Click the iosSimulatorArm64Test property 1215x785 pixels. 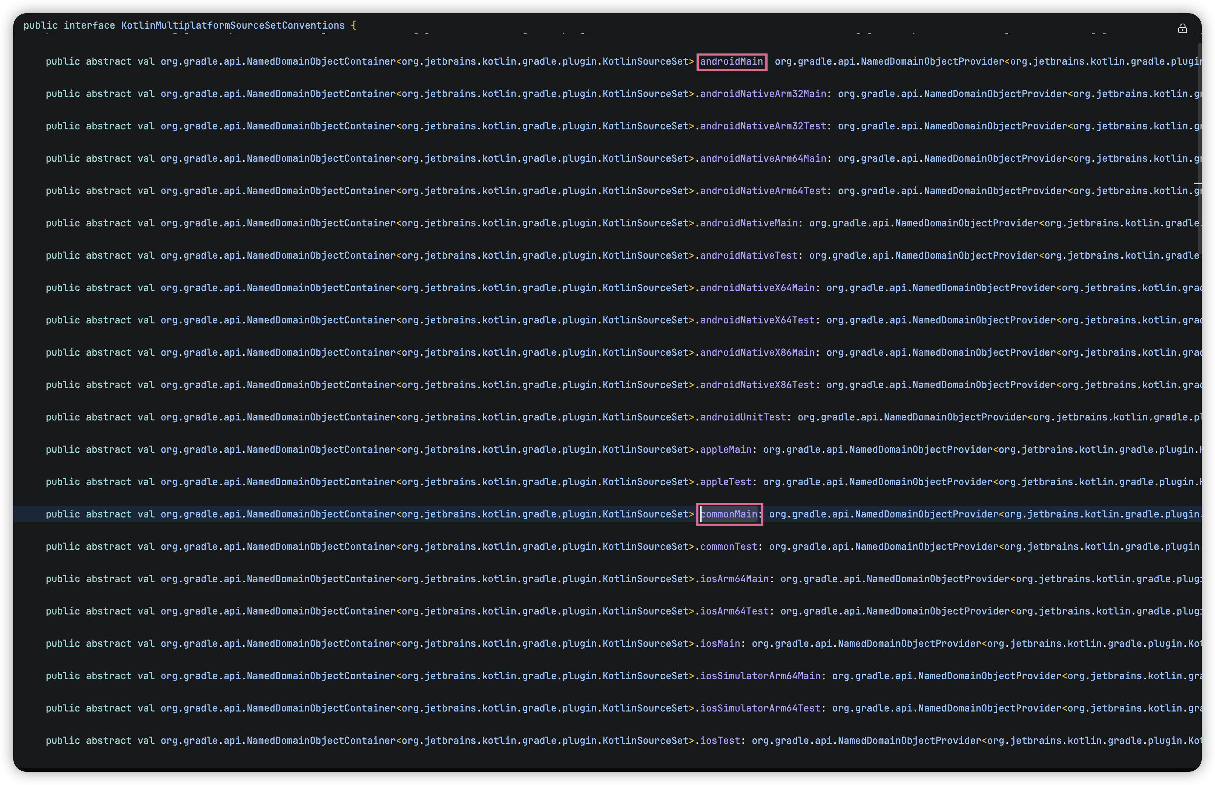pos(760,709)
